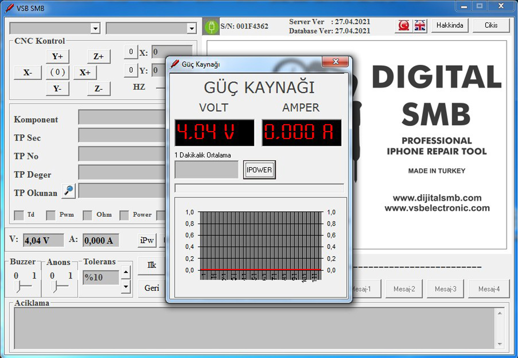Tick the Pwm checkbox
The height and width of the screenshot is (358, 518).
[x=51, y=215]
